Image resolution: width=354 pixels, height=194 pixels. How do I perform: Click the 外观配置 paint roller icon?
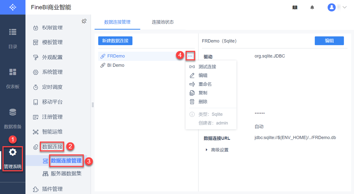[35, 57]
